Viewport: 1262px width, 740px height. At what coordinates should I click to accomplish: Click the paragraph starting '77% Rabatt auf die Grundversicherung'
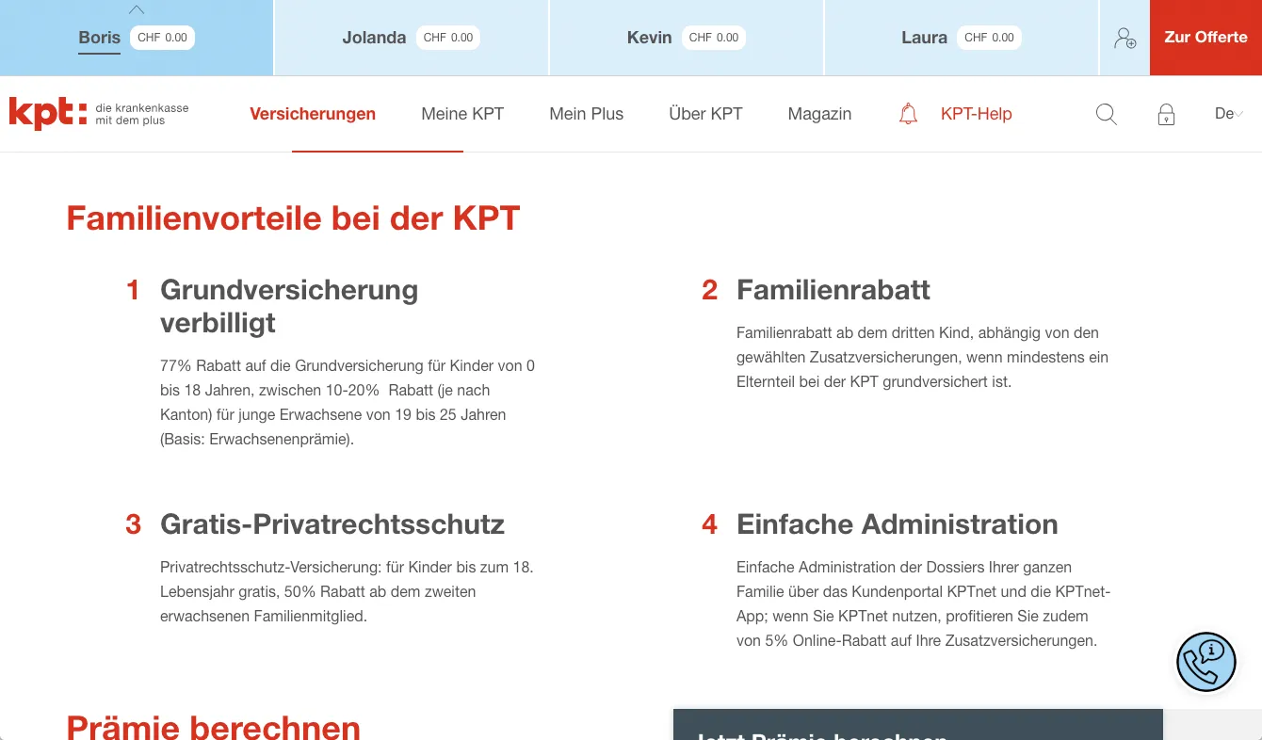coord(348,402)
